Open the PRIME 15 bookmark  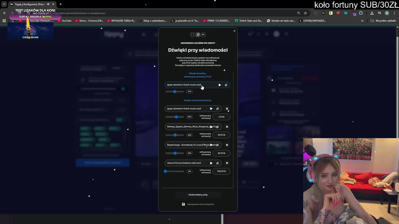pyautogui.click(x=216, y=21)
